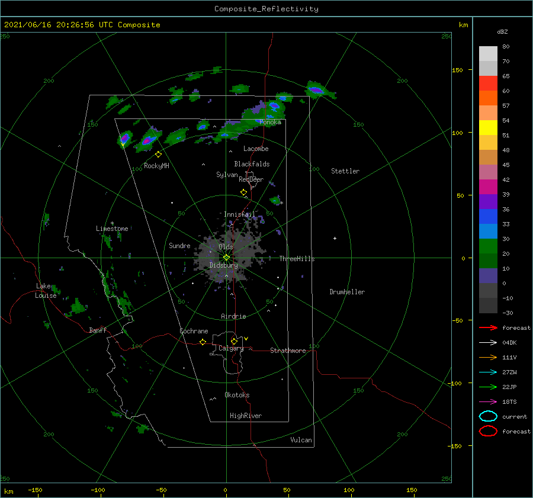
Task: Click the green 22JP arrow icon
Action: pos(488,387)
